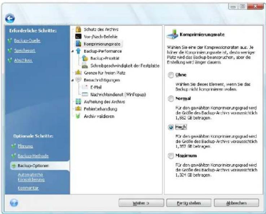The height and width of the screenshot is (214, 266).
Task: Select Backup-Priorität in the tree
Action: pos(105,58)
